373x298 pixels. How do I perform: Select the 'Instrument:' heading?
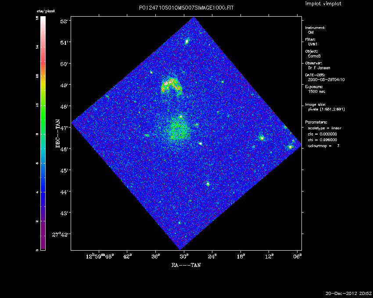pos(315,28)
